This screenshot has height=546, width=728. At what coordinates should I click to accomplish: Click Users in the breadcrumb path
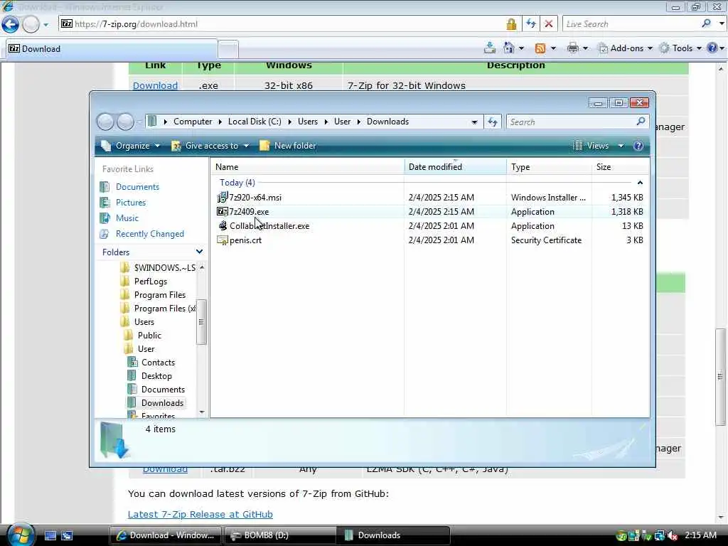tap(307, 122)
